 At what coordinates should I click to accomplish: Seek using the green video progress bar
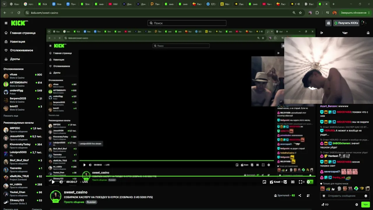pyautogui.click(x=180, y=176)
